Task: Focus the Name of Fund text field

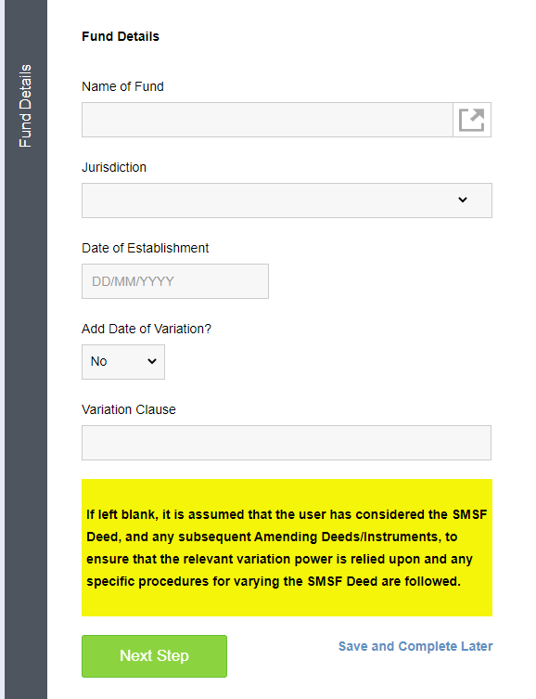Action: tap(267, 120)
